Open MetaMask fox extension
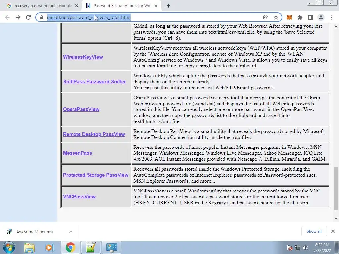This screenshot has height=254, width=339. [x=289, y=17]
